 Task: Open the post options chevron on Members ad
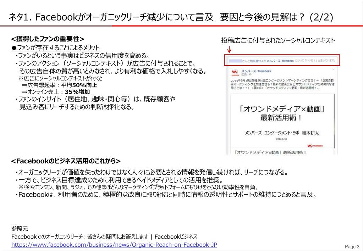tap(333, 69)
